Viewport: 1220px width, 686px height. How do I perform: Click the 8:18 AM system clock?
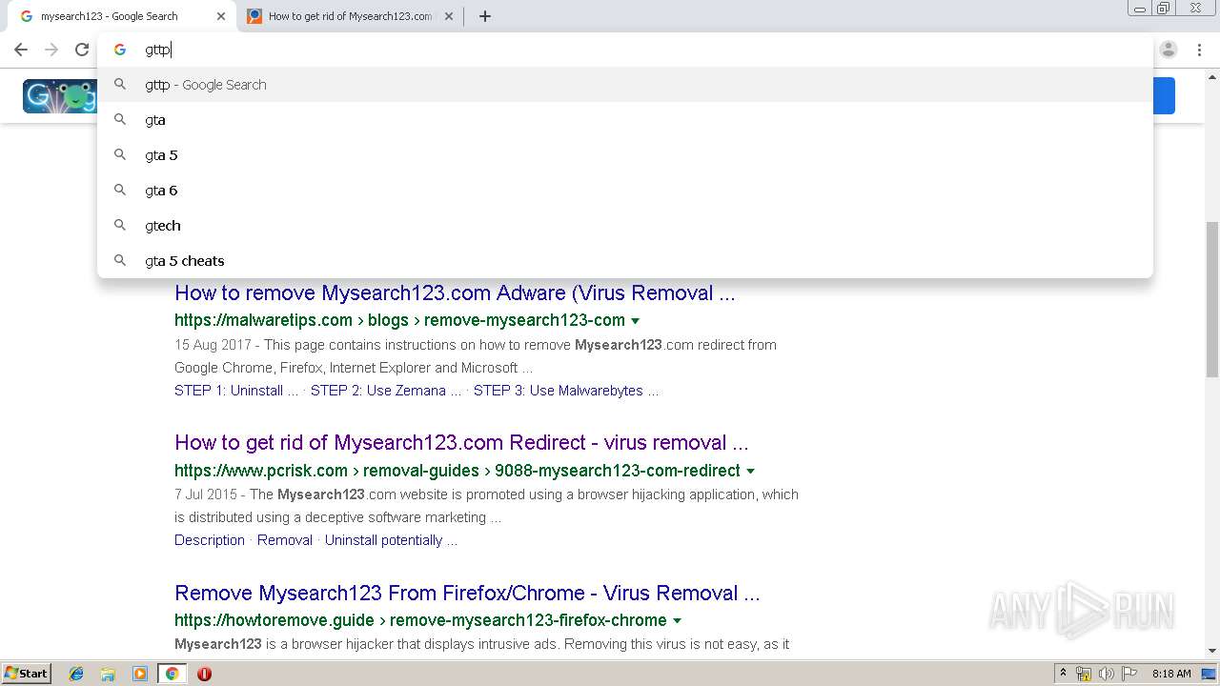pyautogui.click(x=1171, y=674)
